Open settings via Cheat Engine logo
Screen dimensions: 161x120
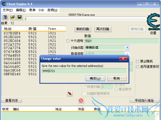[153, 22]
